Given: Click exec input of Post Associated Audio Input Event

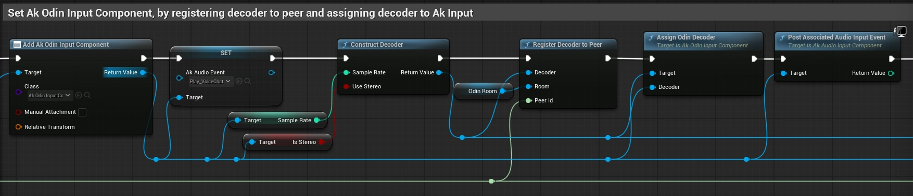Looking at the screenshot, I should [783, 59].
